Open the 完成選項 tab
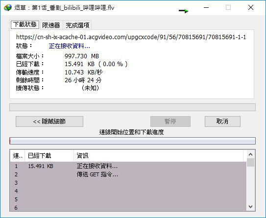The image size is (266, 218). point(77,25)
